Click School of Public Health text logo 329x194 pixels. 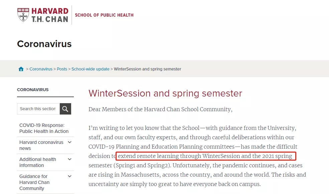pyautogui.click(x=104, y=15)
